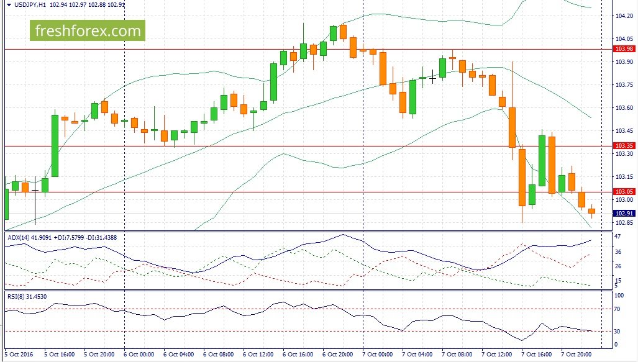Select the RSI(8) 31.4530 indicator label
Viewport: 638px width, 362px height.
click(27, 297)
